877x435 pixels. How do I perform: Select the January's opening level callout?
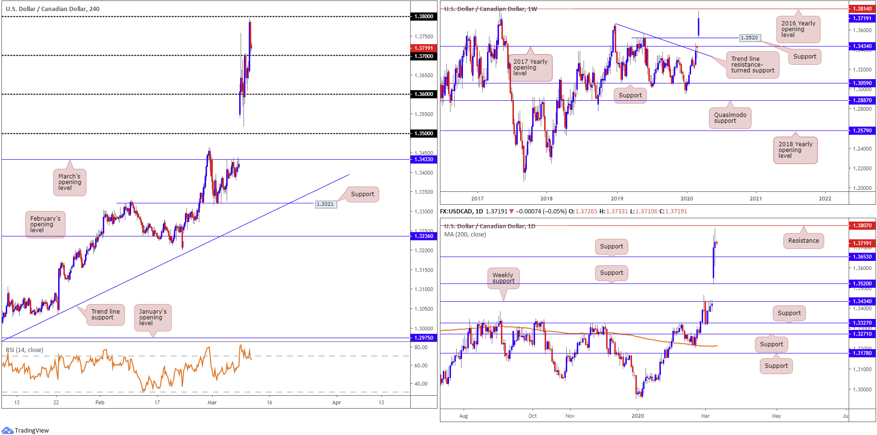pyautogui.click(x=153, y=317)
